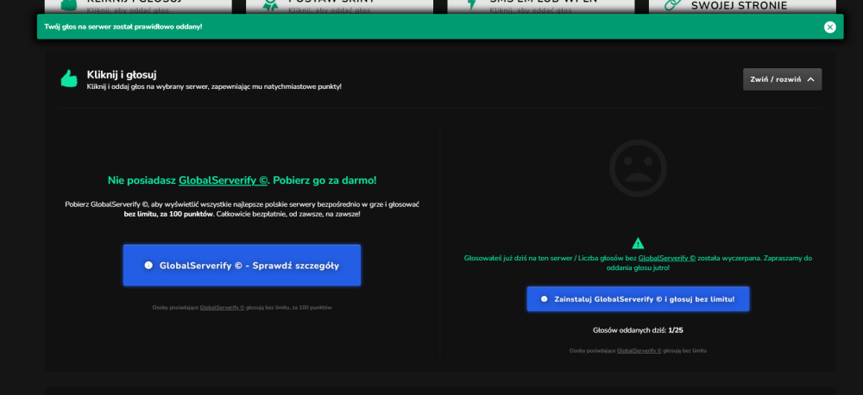Click info icon in Zainstaluj GlobalServerify button
The width and height of the screenshot is (863, 395).
coord(545,298)
